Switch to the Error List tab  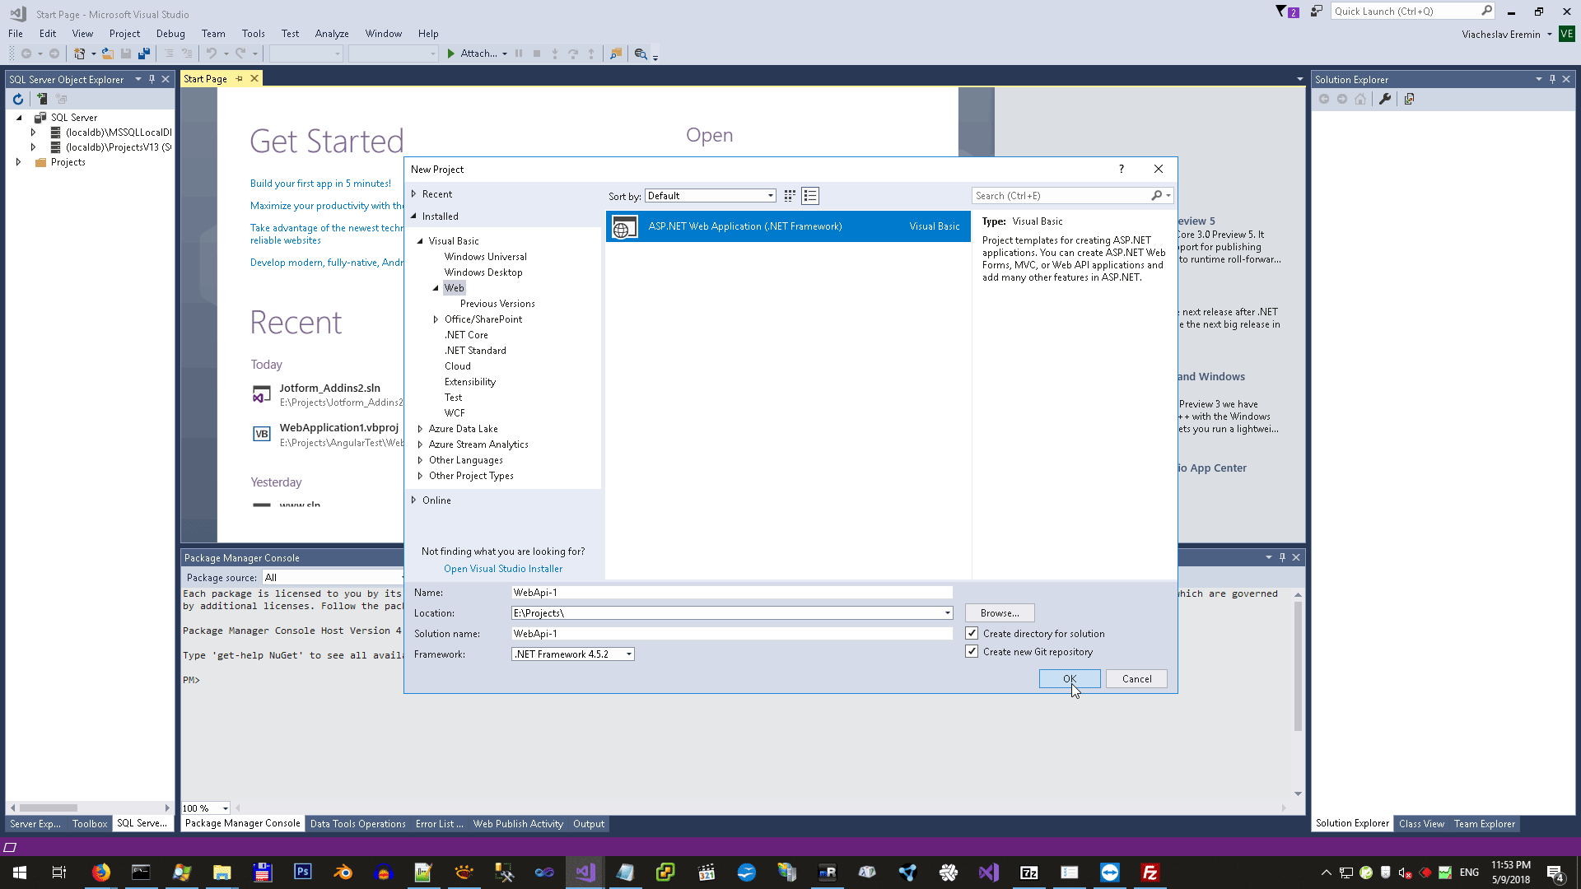pos(439,824)
